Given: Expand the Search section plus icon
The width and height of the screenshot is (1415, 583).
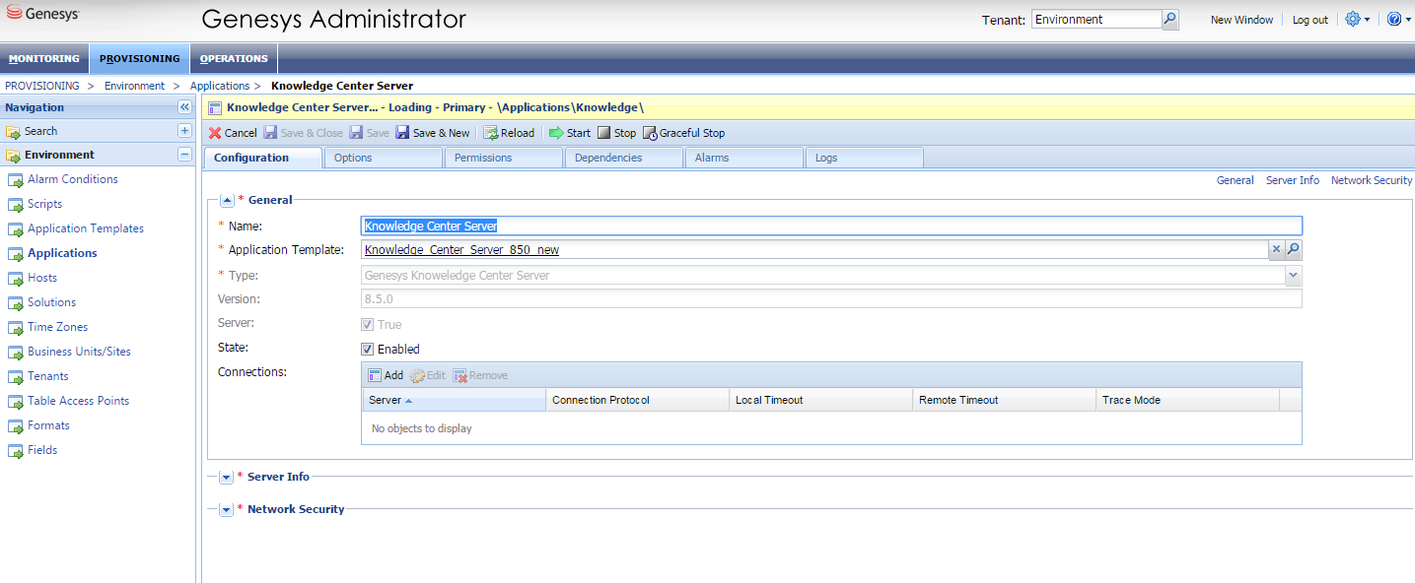Looking at the screenshot, I should pos(184,131).
